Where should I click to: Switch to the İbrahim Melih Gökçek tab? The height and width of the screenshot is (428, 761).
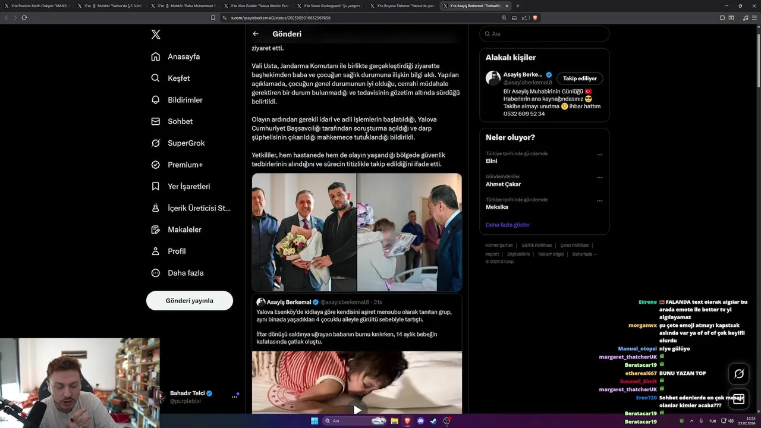pos(36,6)
